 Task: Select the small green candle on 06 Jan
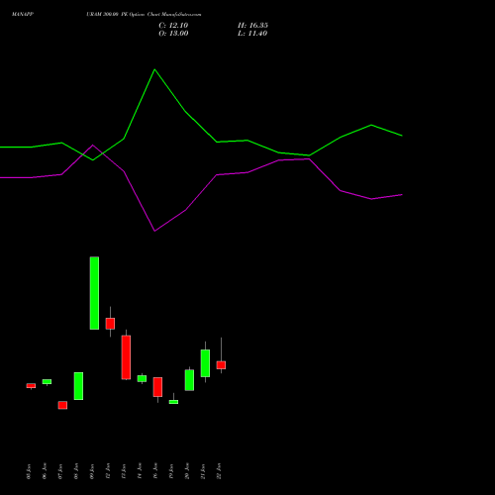point(47,381)
